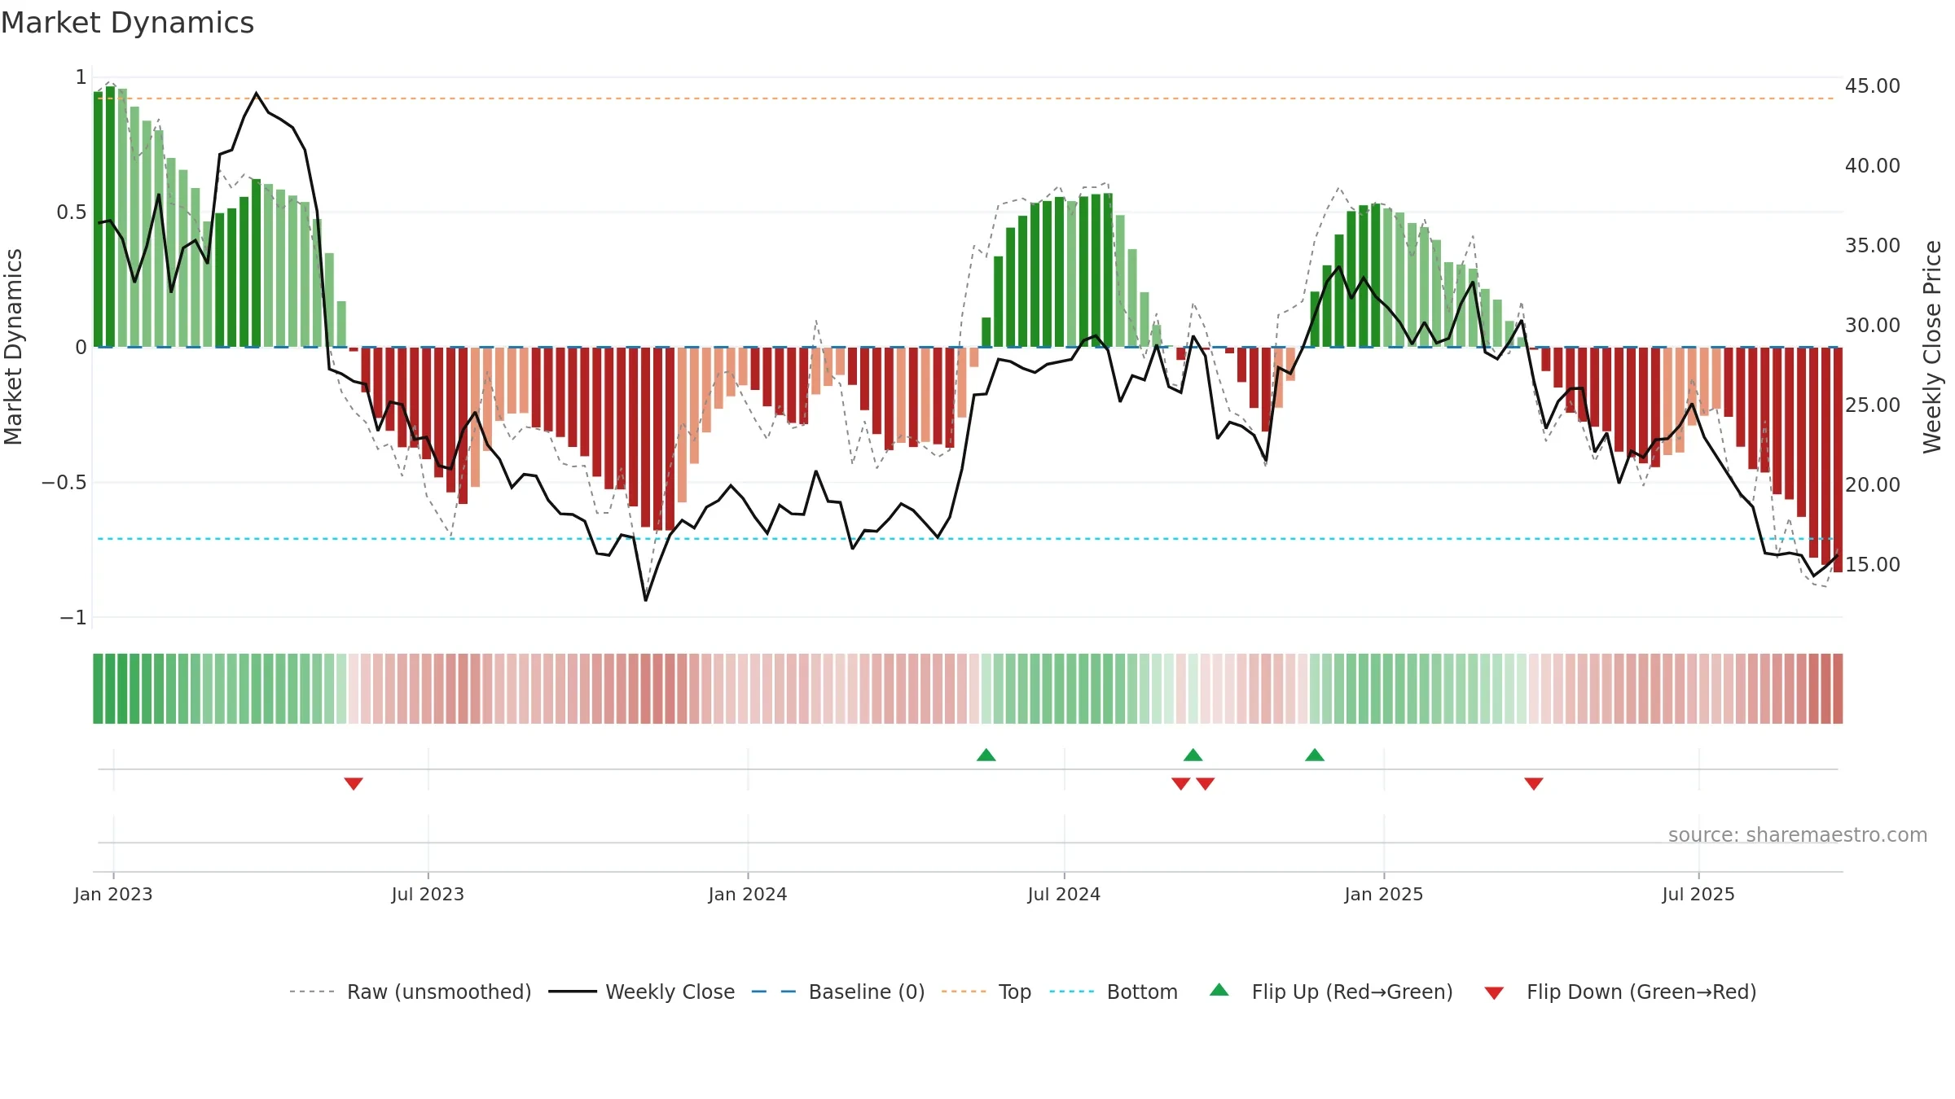Click the Jul 2024 x-axis label
The width and height of the screenshot is (1955, 1099).
point(1064,894)
